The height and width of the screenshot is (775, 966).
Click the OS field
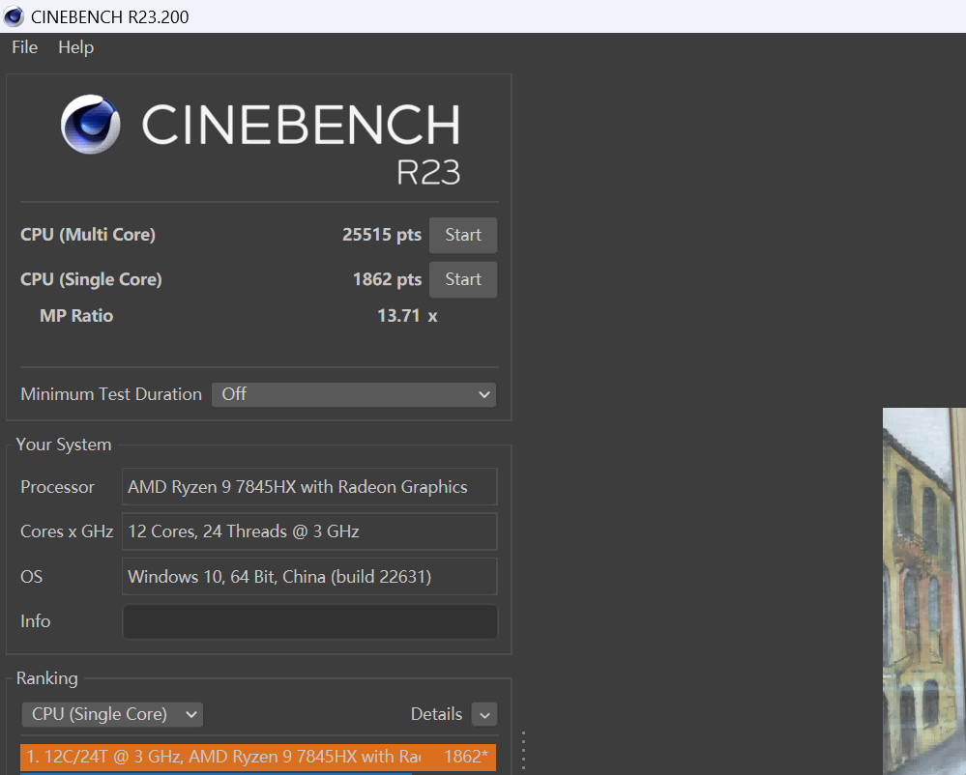click(x=309, y=576)
